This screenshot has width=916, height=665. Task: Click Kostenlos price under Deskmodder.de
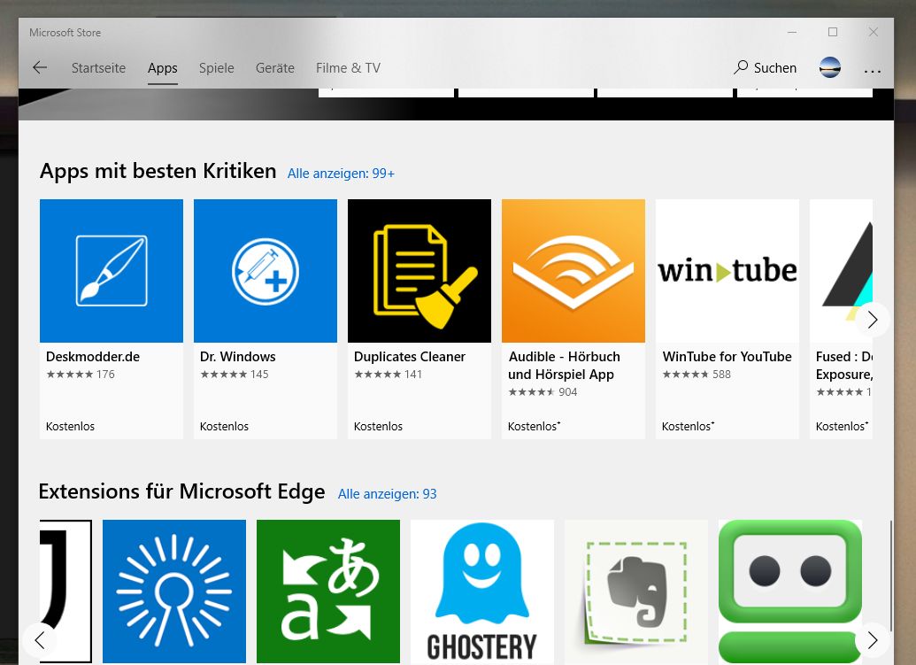point(70,427)
